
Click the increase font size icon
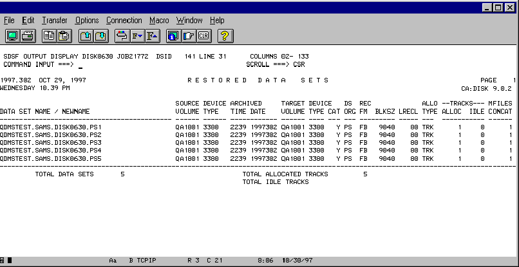coord(152,36)
